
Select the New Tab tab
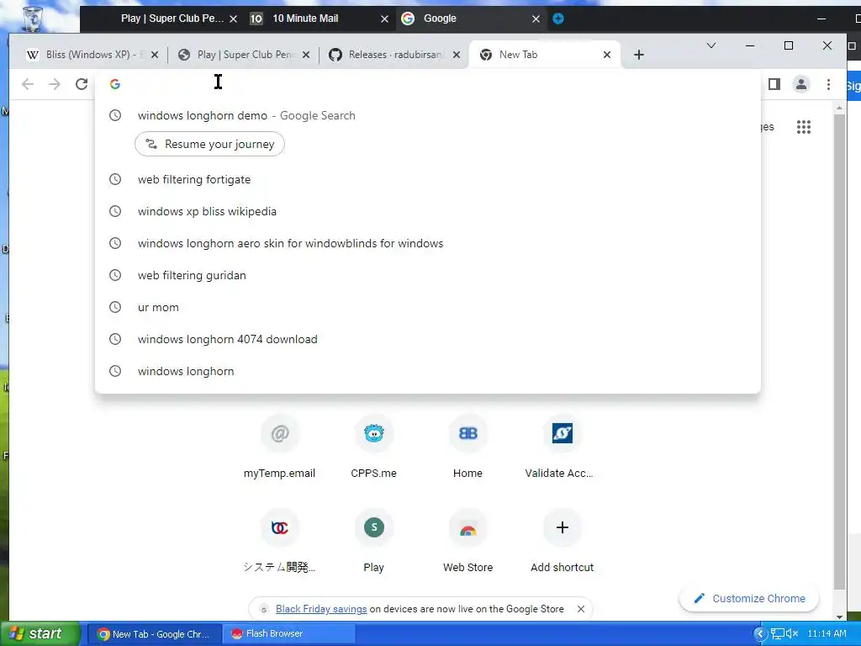(x=544, y=55)
